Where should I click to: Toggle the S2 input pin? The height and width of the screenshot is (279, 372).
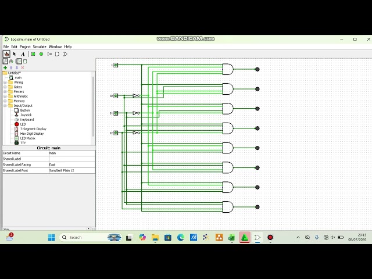click(x=116, y=133)
